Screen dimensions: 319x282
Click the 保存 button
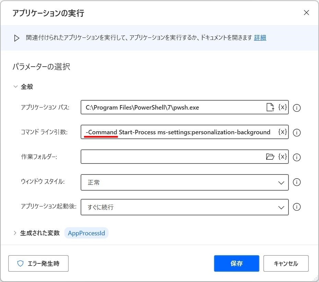click(236, 263)
